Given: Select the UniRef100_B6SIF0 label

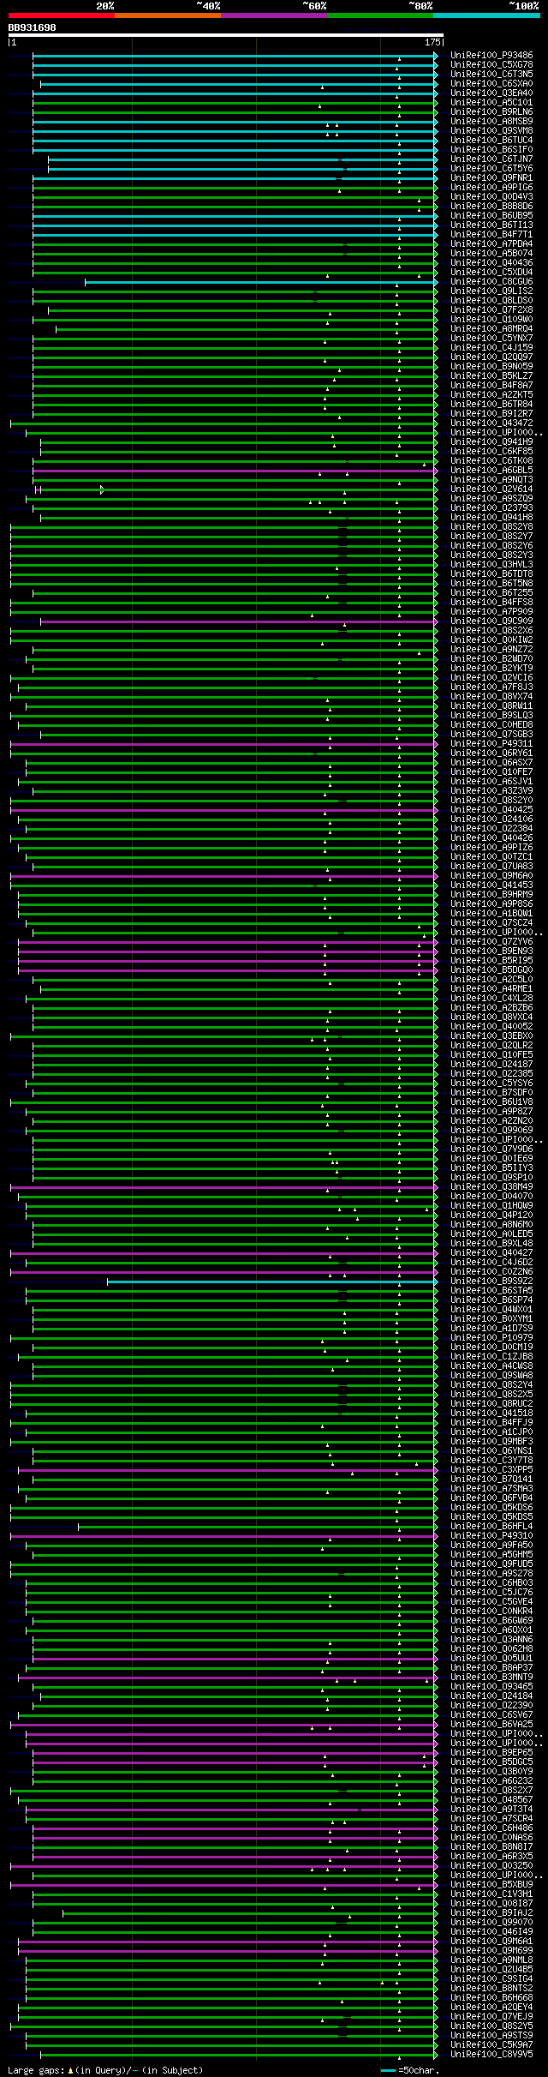Looking at the screenshot, I should tap(491, 150).
